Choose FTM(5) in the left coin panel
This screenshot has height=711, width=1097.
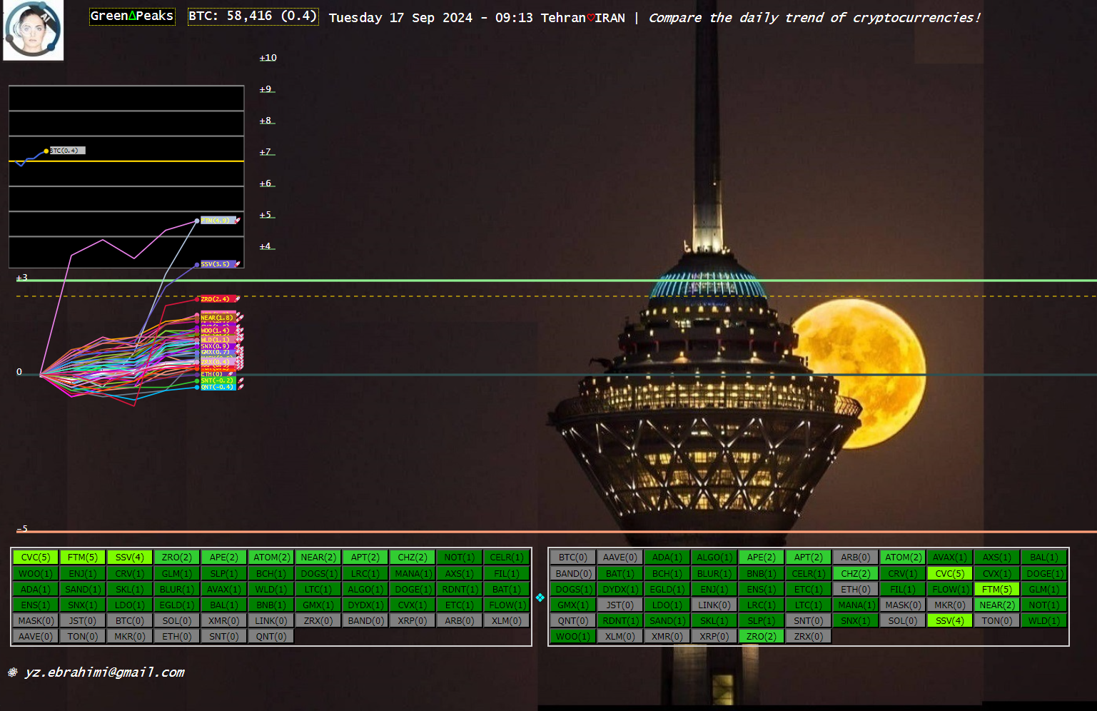coord(83,558)
